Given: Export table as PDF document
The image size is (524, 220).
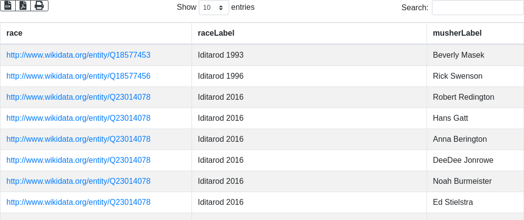Looking at the screenshot, I should [x=23, y=6].
